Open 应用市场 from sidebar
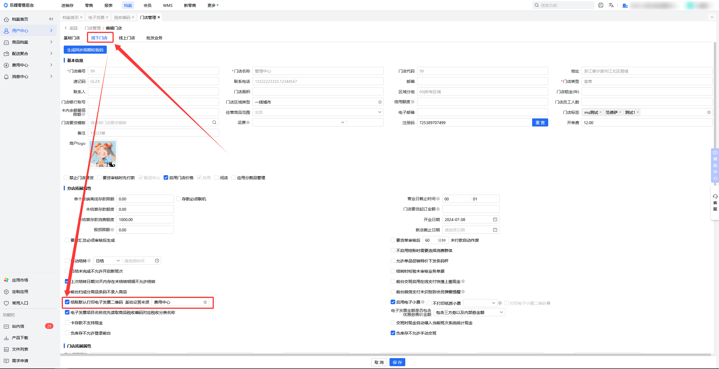This screenshot has height=369, width=719. point(20,280)
